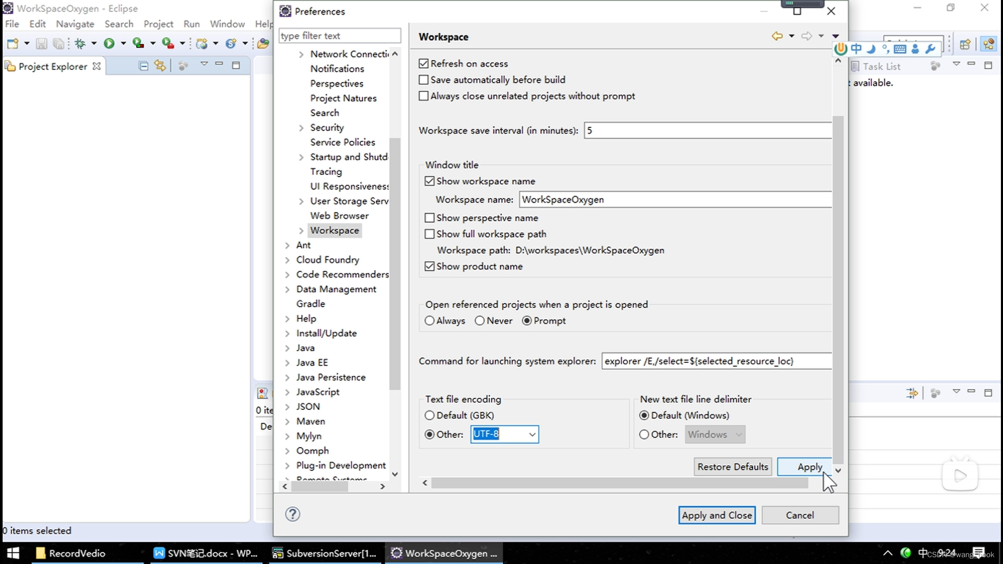Go back in Preferences page history
Screen dimensions: 1003x564
pyautogui.click(x=777, y=36)
